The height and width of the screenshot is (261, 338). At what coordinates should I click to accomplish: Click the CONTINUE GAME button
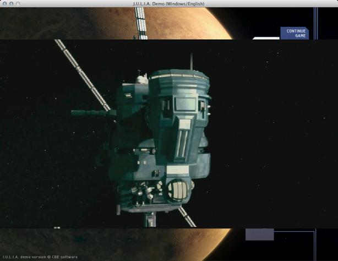(295, 33)
